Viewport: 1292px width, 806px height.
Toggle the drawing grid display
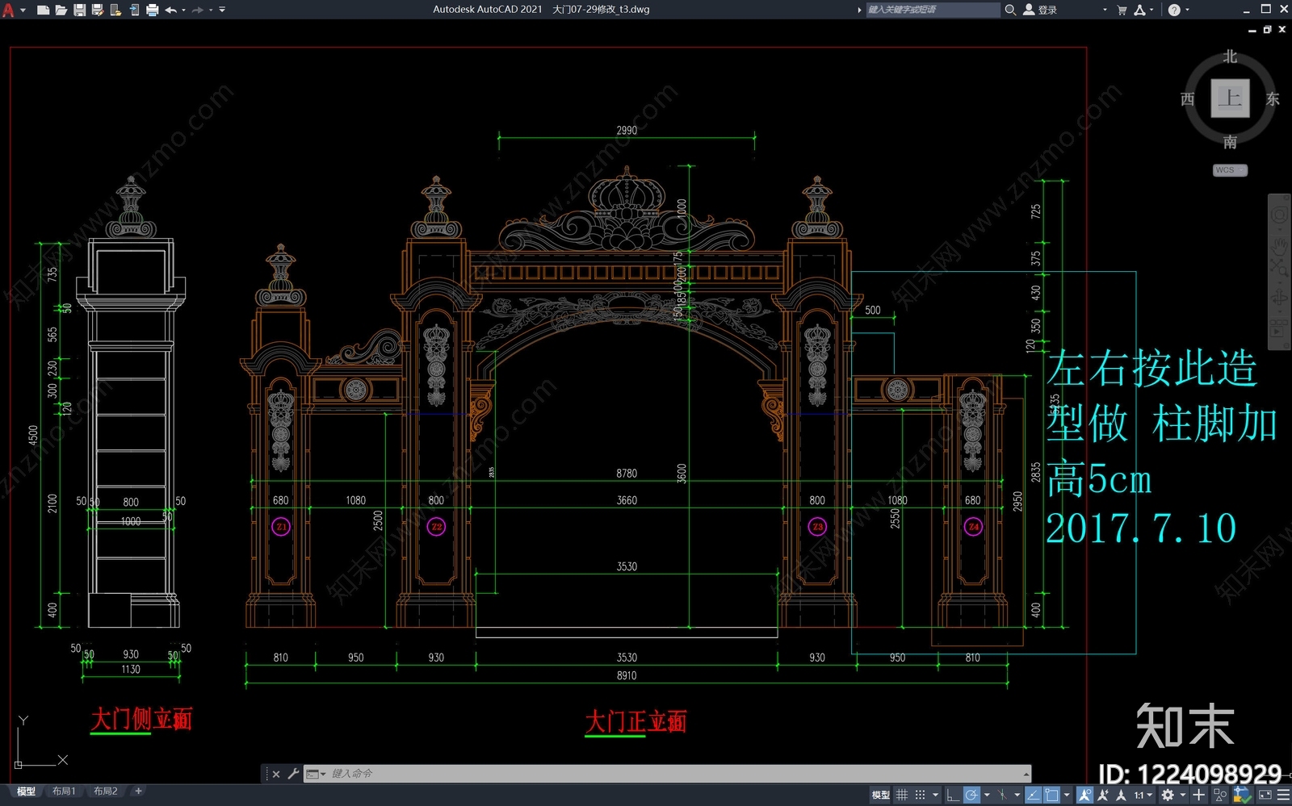[x=902, y=795]
